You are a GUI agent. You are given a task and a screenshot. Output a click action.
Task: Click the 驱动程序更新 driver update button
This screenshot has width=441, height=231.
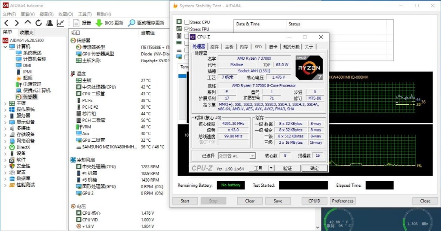coord(146,23)
